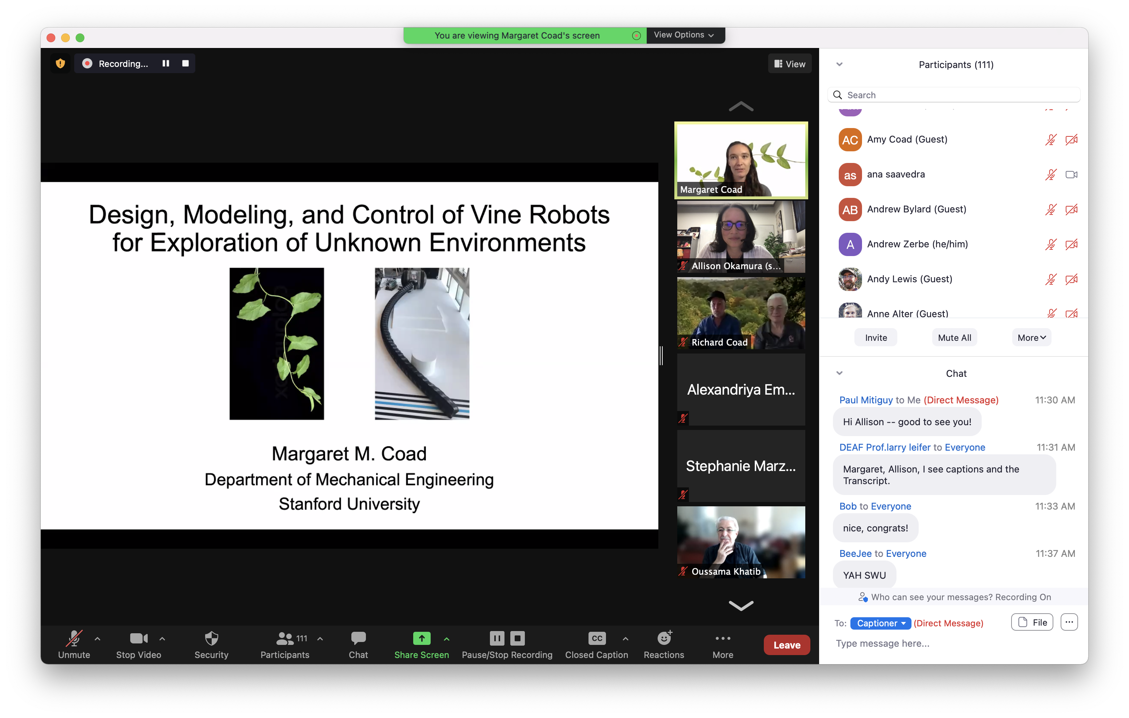1129x718 pixels.
Task: Expand video options arrow next to Stop Video
Action: click(162, 639)
